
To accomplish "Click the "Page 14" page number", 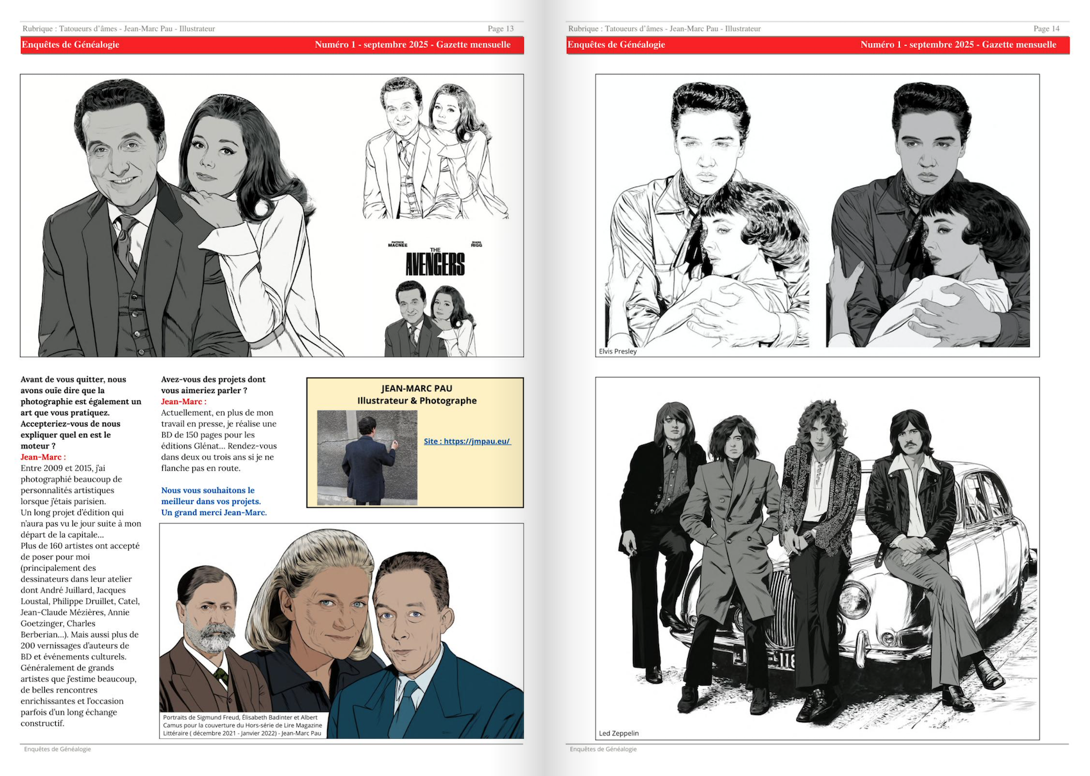I will click(1046, 29).
